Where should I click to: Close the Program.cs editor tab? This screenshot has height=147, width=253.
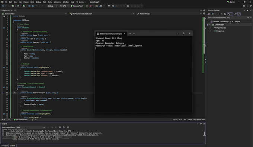point(15,10)
